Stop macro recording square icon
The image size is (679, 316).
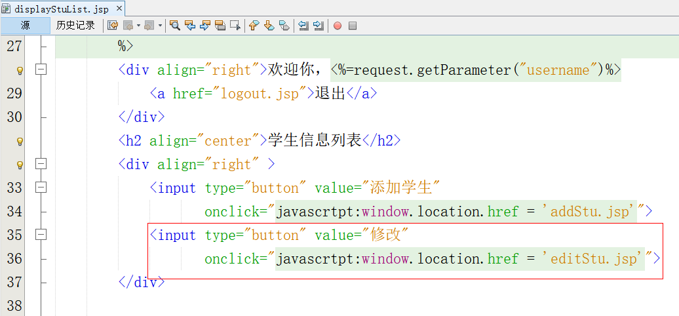353,26
